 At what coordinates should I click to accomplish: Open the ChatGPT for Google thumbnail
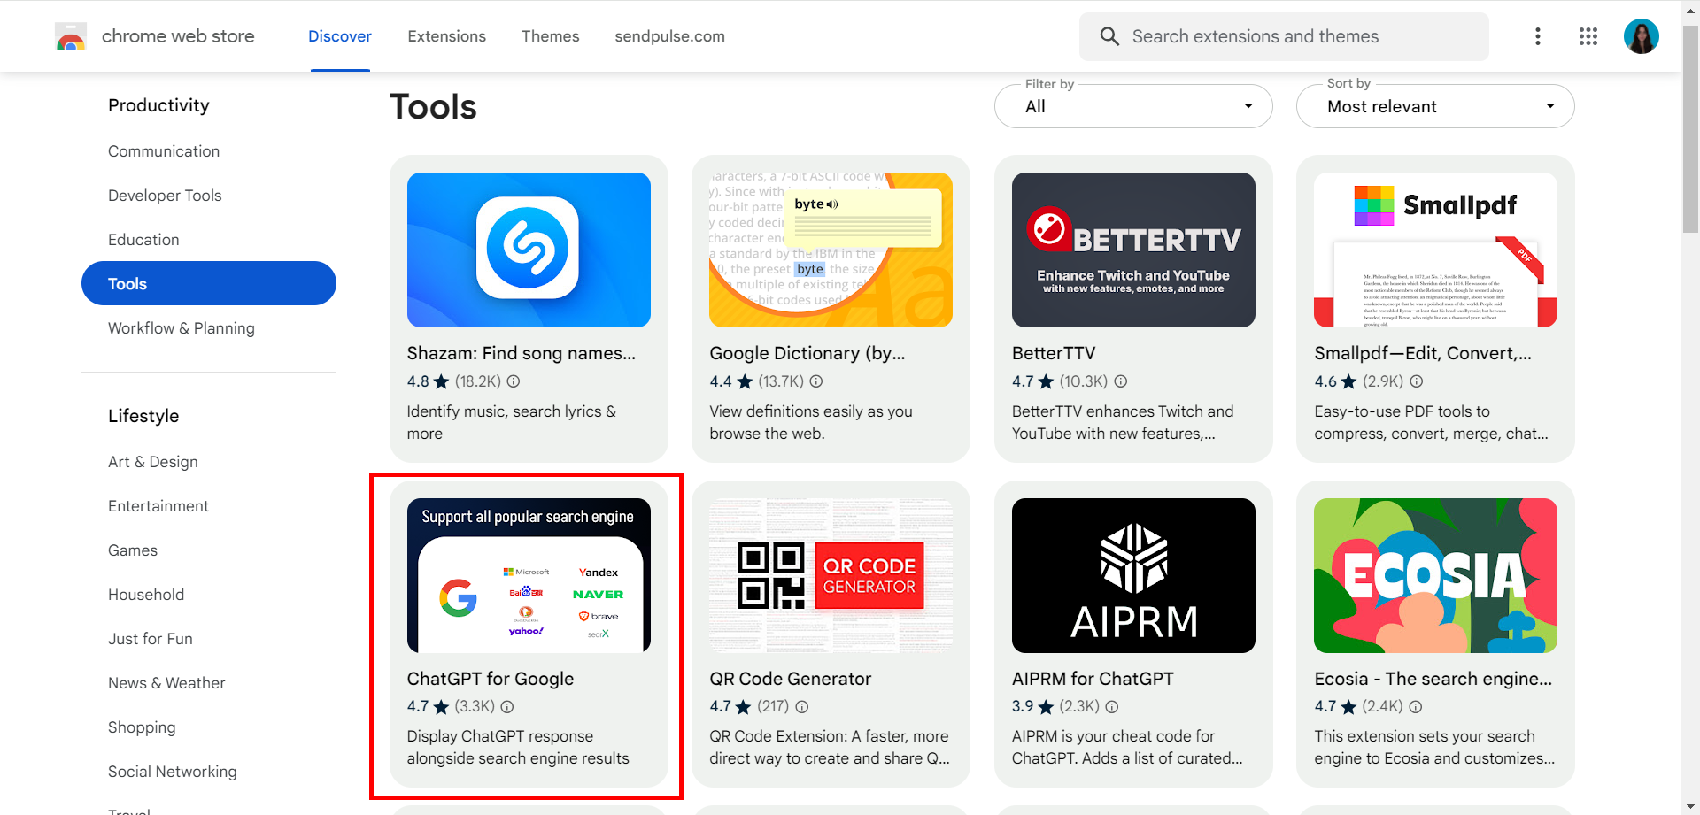[x=529, y=575]
